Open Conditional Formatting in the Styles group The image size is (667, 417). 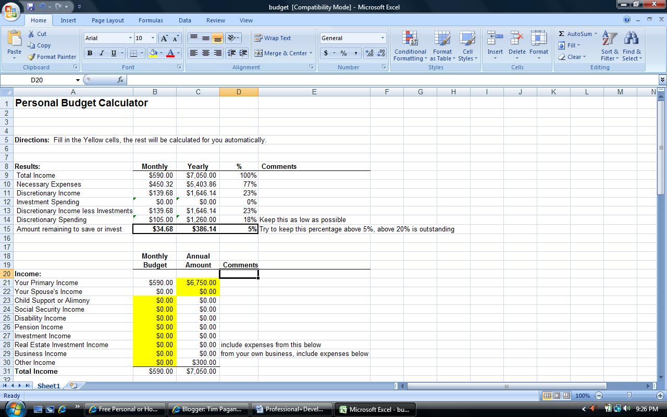pyautogui.click(x=410, y=46)
